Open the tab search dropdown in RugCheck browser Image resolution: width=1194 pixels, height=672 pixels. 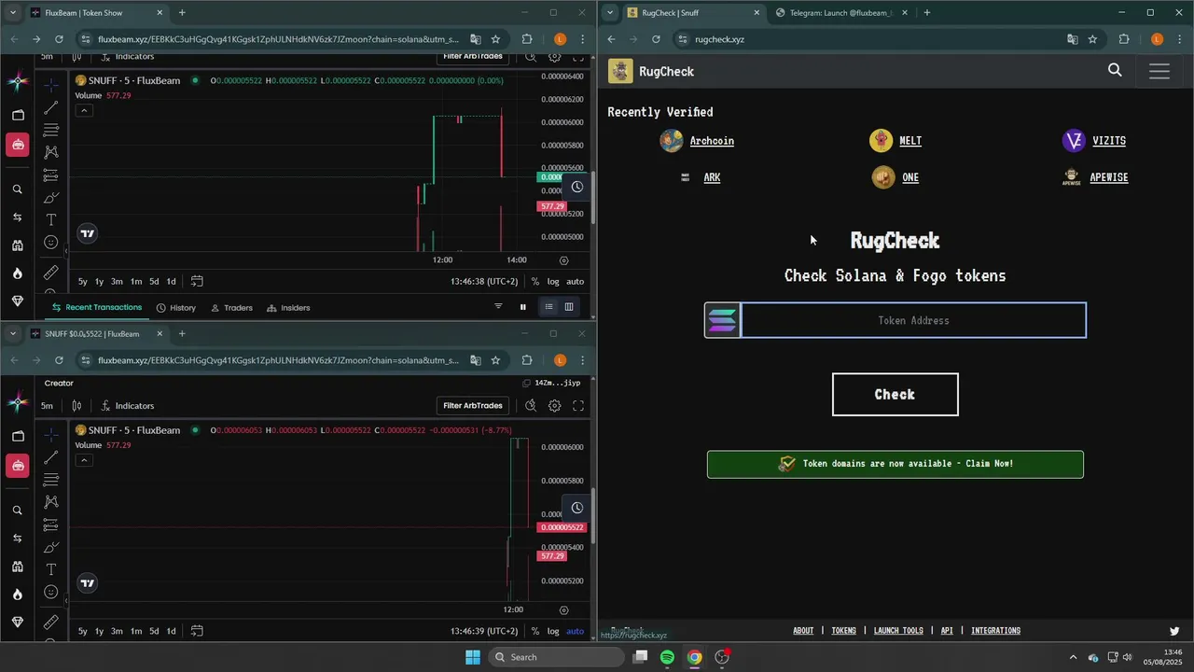click(x=610, y=12)
